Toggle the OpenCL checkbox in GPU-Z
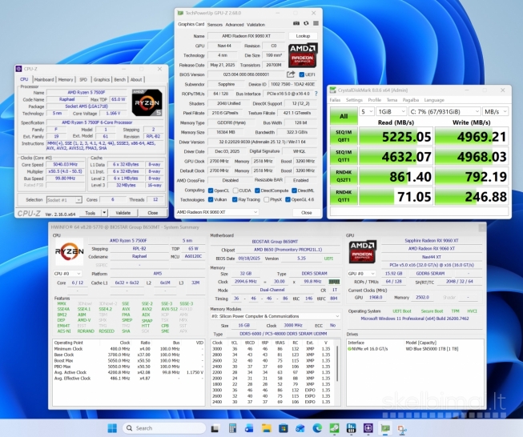The width and height of the screenshot is (523, 437). (x=211, y=190)
